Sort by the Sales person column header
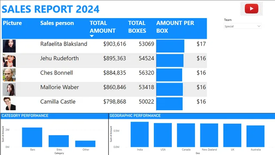275x155 pixels. coord(57,23)
